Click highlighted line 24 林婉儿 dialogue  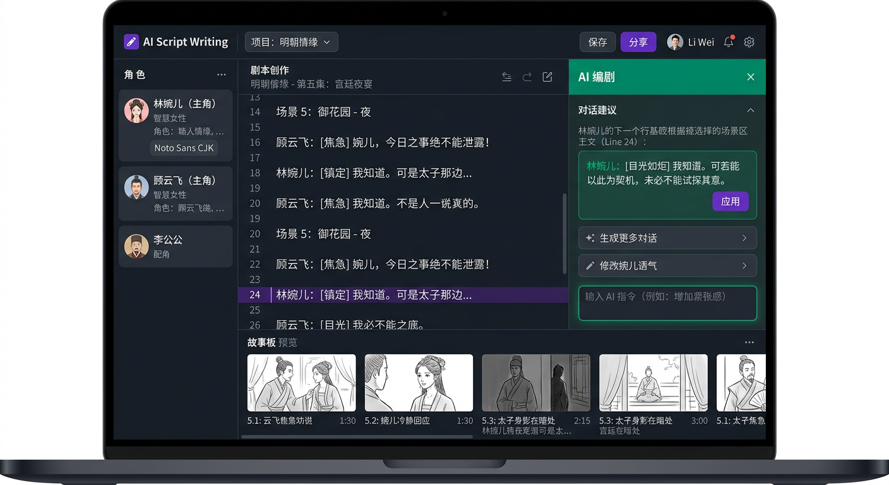pyautogui.click(x=374, y=295)
